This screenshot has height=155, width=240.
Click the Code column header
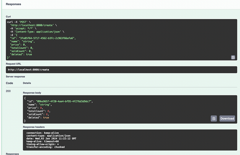pos(9,83)
